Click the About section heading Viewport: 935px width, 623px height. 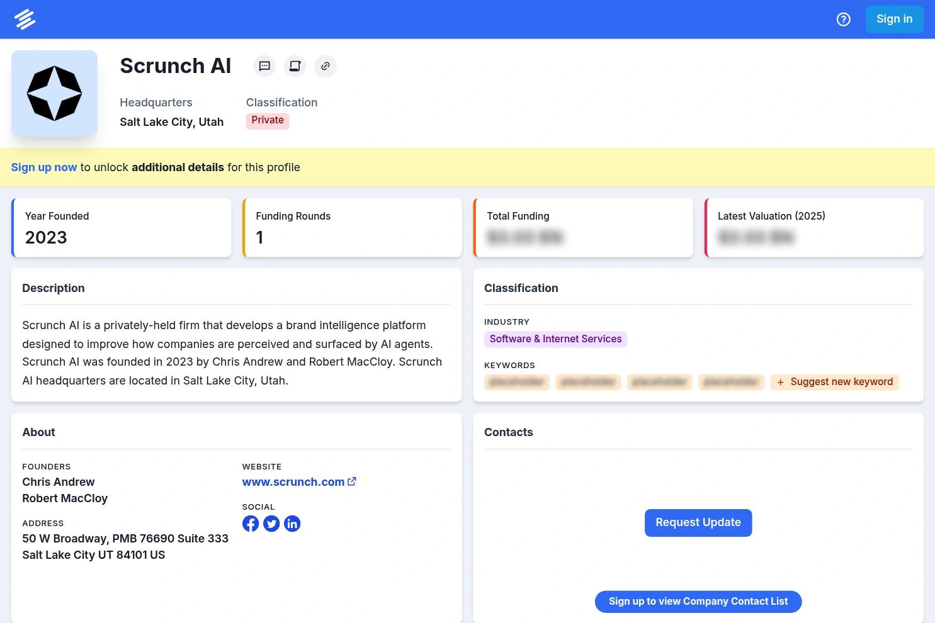38,432
